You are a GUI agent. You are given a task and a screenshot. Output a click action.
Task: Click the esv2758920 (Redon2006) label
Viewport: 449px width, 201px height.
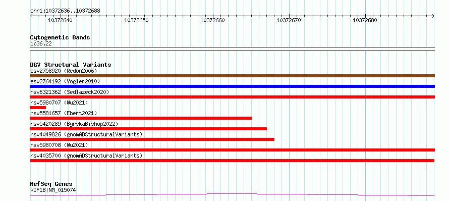(64, 71)
